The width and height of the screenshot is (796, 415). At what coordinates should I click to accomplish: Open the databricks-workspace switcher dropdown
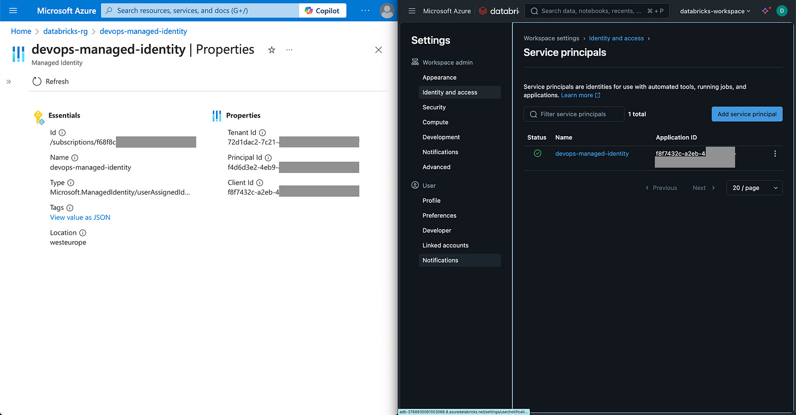tap(715, 11)
